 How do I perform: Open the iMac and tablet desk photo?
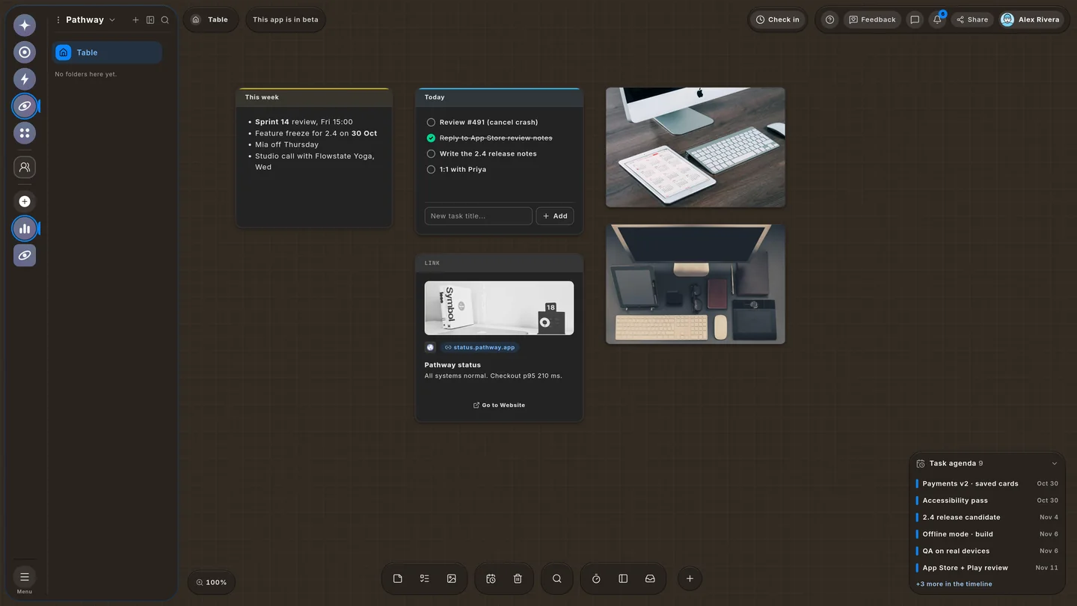tap(696, 147)
